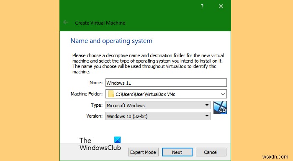
Task: Click the back arrow beside Create Virtual Machine
Action: pyautogui.click(x=66, y=23)
